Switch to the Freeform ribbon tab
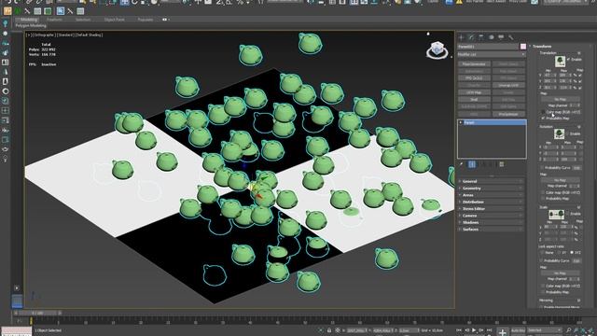This screenshot has height=336, width=597. coord(54,20)
